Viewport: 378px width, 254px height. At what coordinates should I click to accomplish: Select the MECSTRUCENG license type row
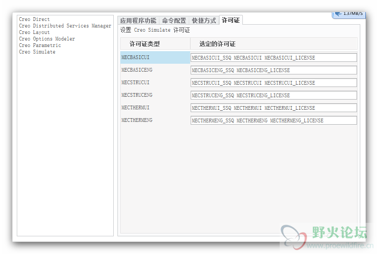155,95
